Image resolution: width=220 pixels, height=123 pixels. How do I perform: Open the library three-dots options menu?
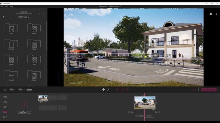pos(39,13)
